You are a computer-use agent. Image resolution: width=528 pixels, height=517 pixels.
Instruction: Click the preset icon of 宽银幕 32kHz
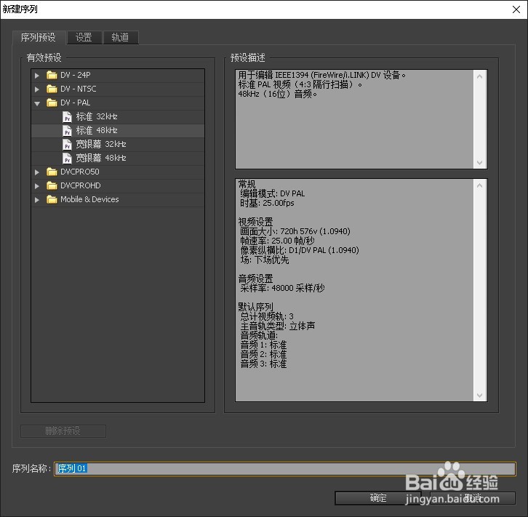(68, 145)
